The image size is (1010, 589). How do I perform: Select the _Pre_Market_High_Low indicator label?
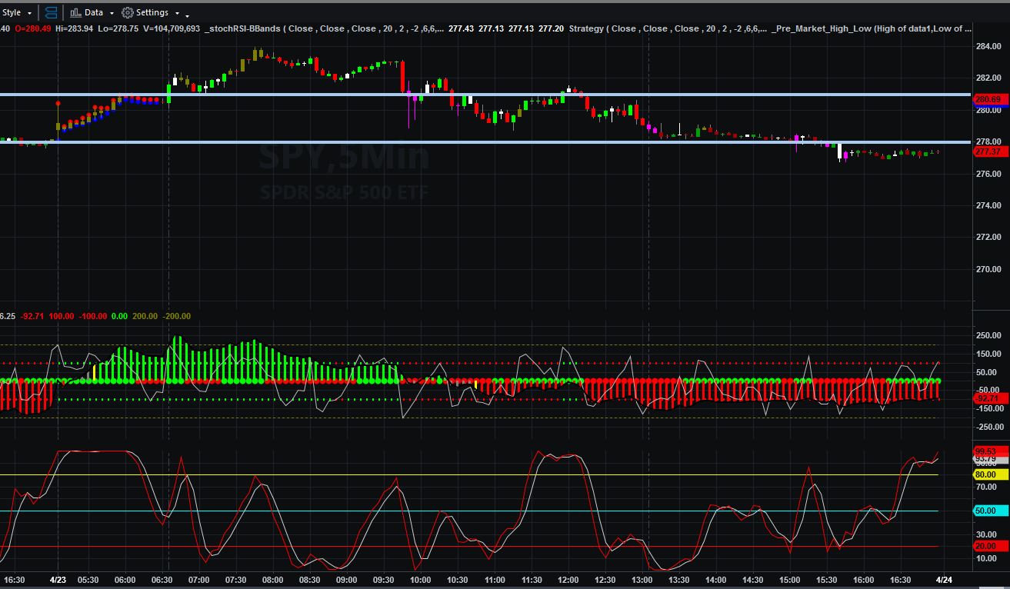coord(822,28)
